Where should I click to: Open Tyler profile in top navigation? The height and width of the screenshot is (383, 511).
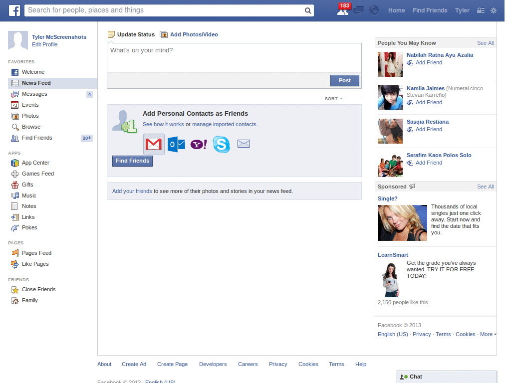(x=462, y=10)
